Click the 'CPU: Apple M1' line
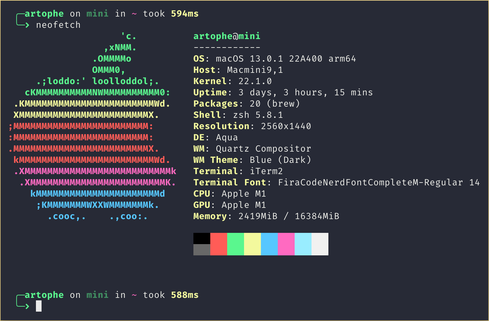The image size is (489, 321). pyautogui.click(x=230, y=194)
